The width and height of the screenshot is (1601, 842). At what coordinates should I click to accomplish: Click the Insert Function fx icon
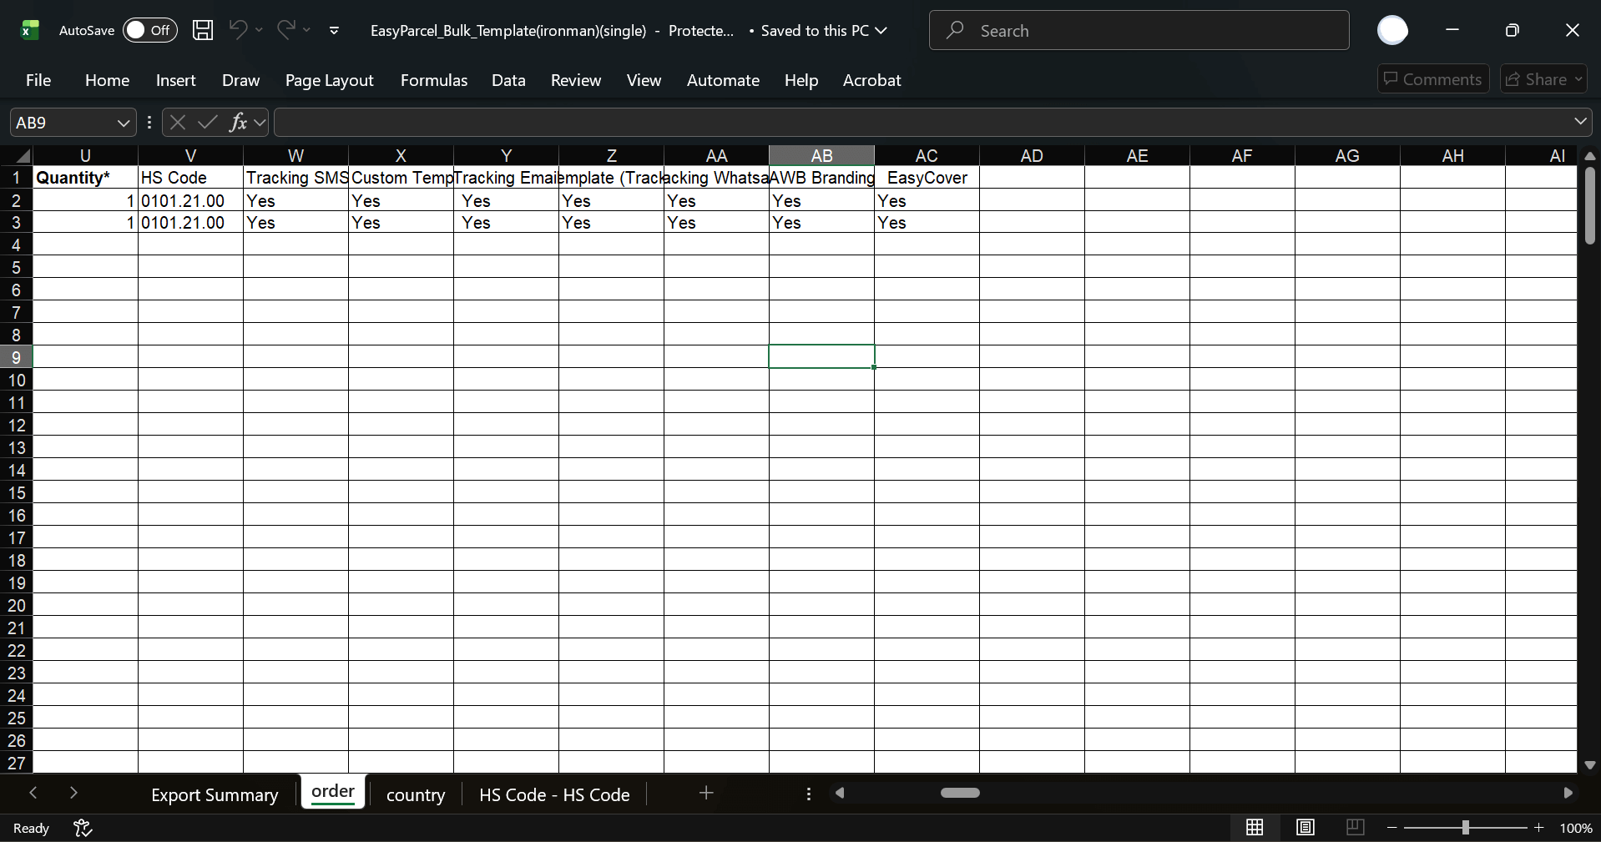(238, 123)
